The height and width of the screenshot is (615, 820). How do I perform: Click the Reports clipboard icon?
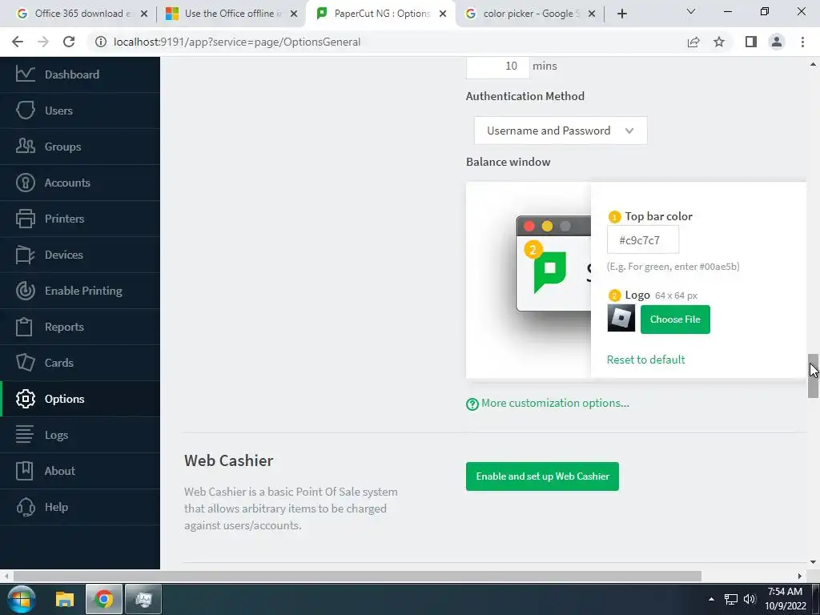24,327
